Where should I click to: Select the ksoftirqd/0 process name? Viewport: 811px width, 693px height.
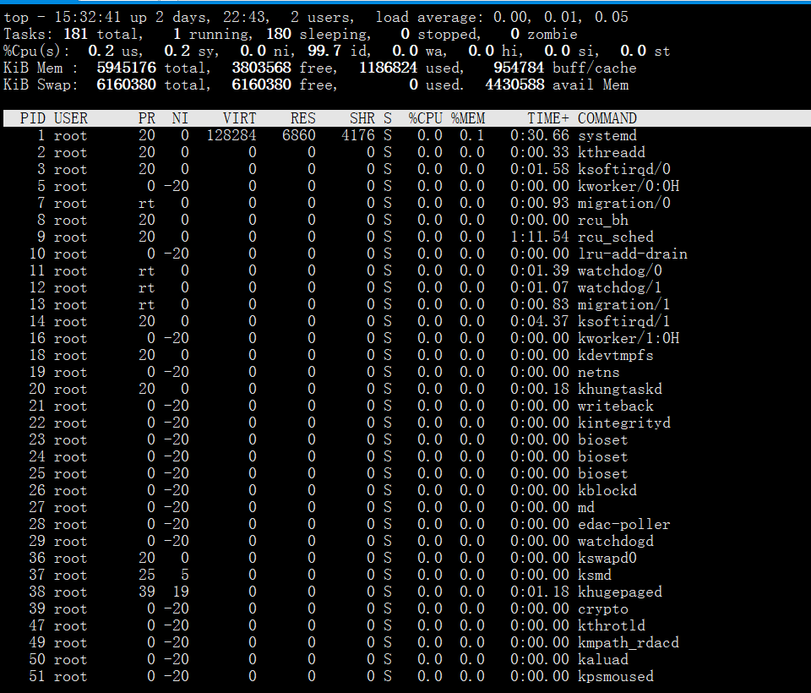click(x=624, y=169)
